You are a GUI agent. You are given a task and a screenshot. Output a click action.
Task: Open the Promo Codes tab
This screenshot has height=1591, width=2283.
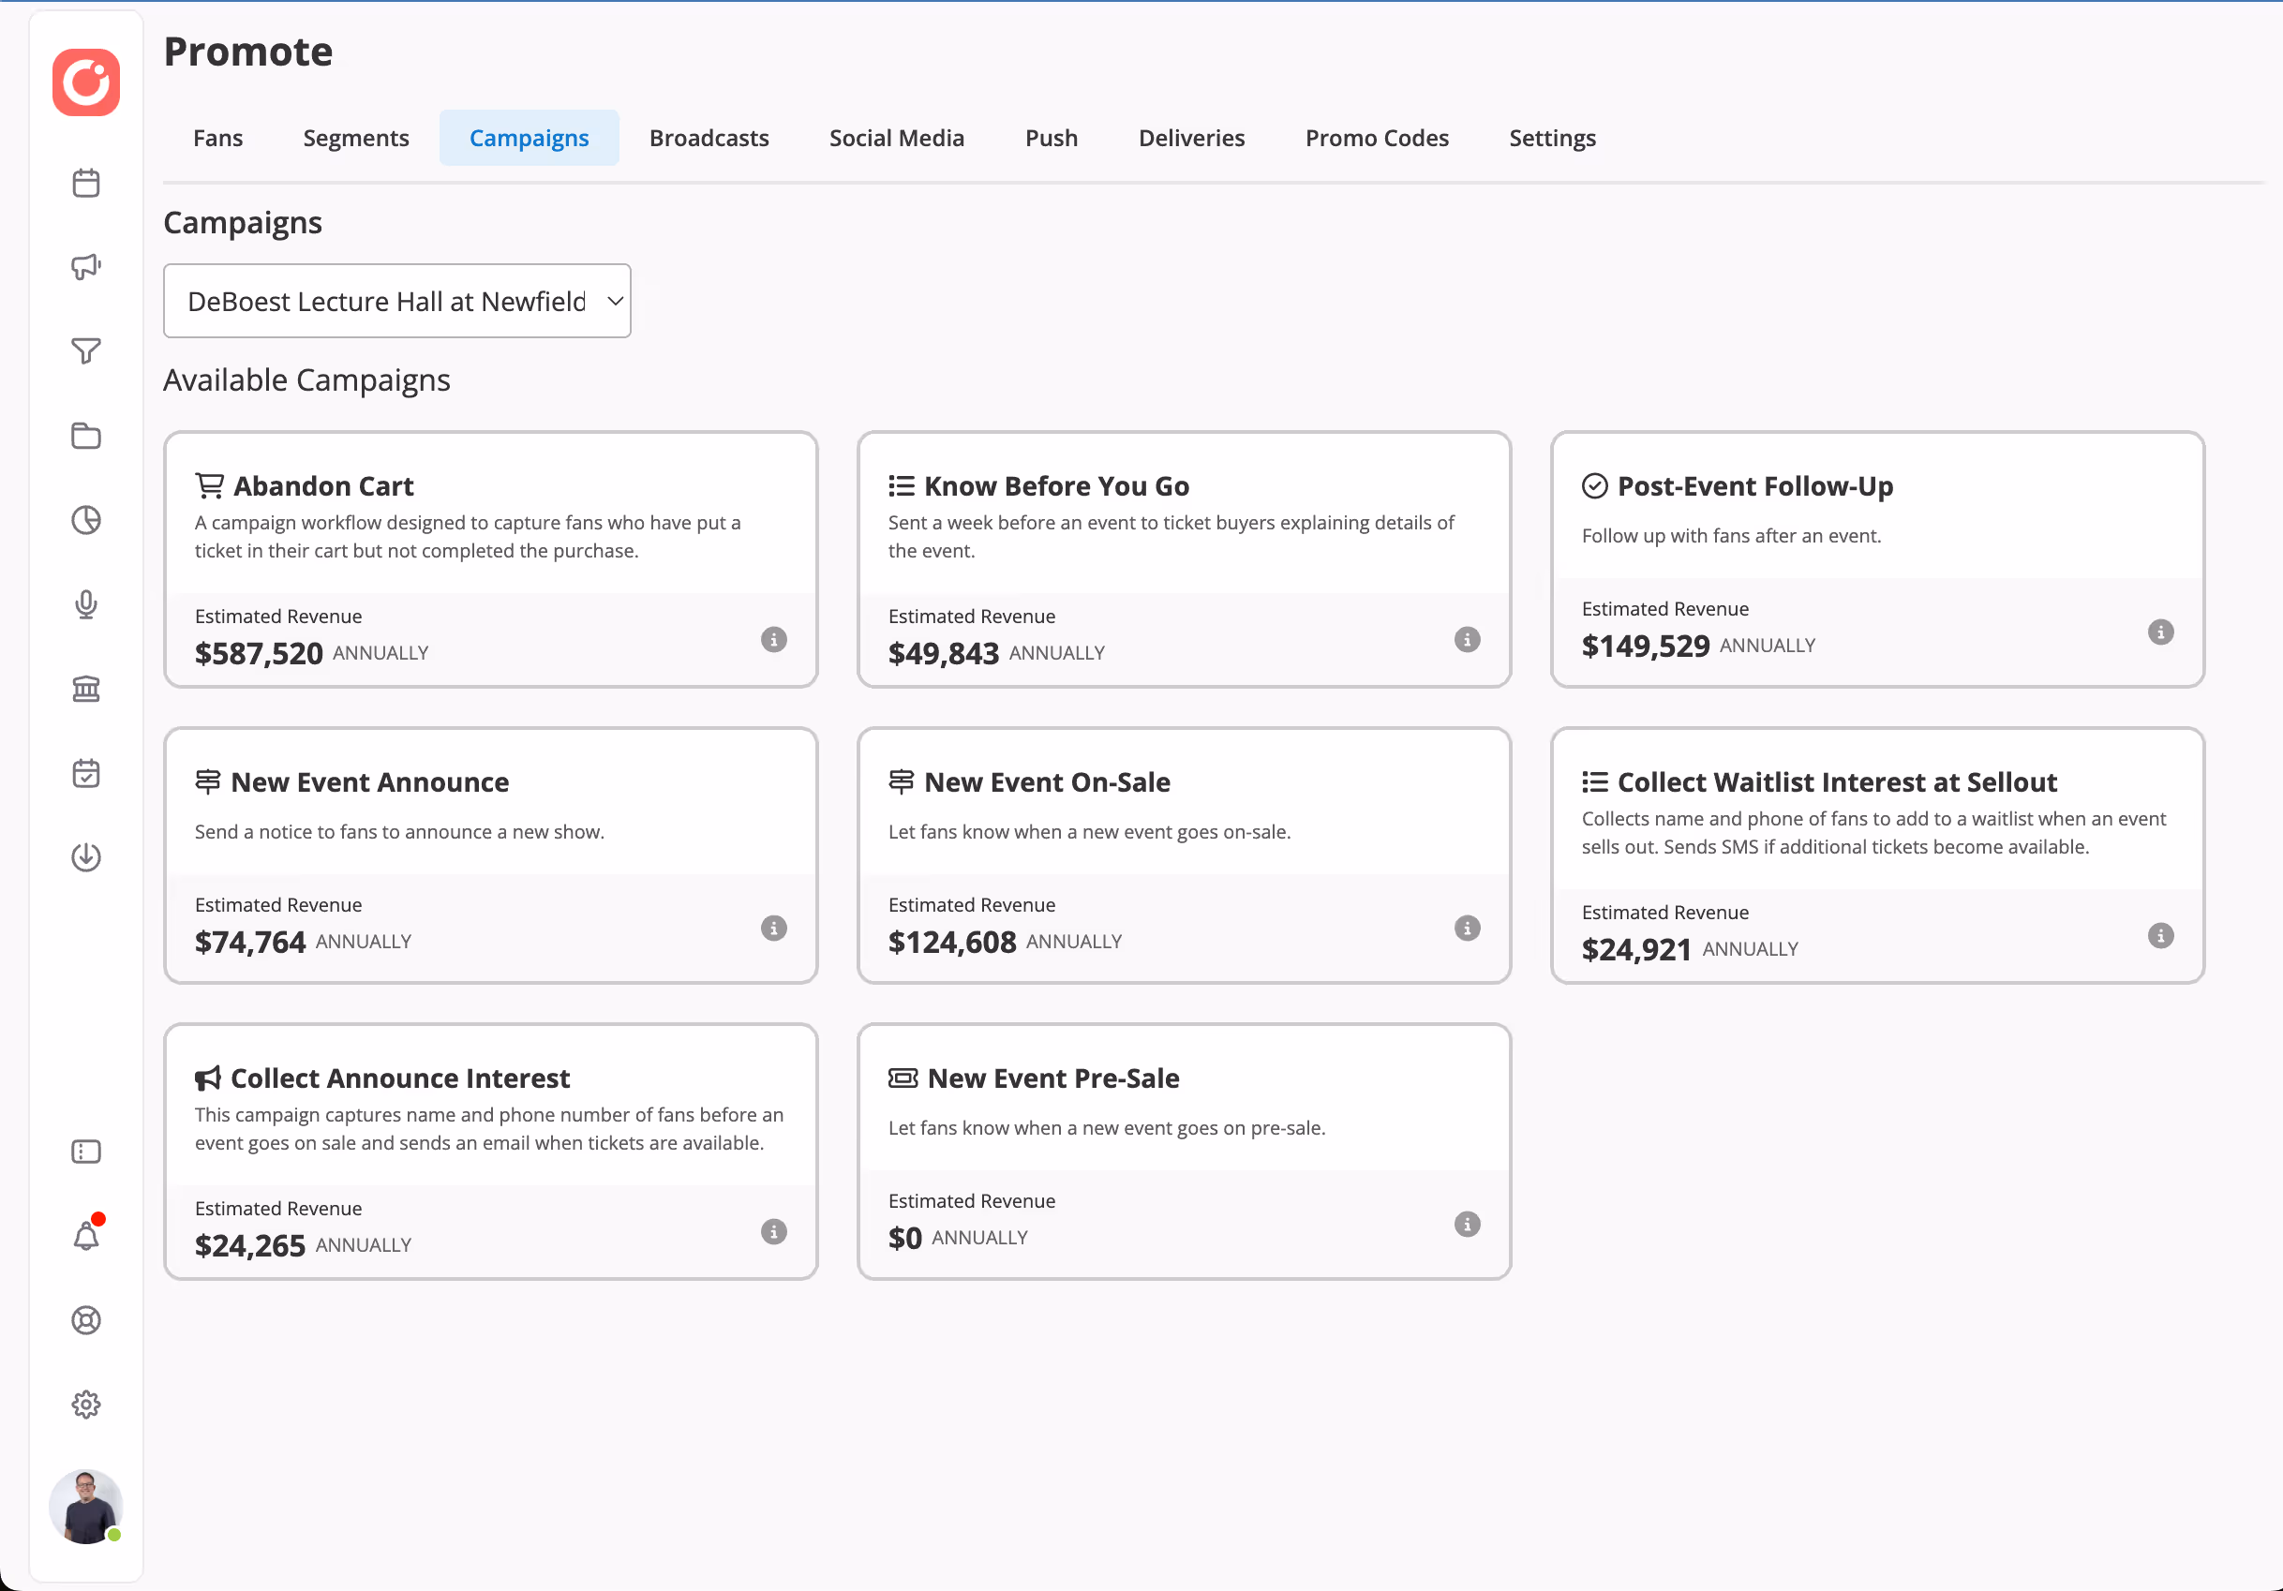[x=1376, y=139]
